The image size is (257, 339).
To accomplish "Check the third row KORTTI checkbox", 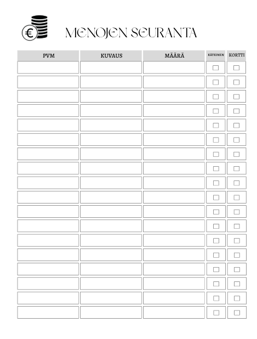I will tap(237, 97).
